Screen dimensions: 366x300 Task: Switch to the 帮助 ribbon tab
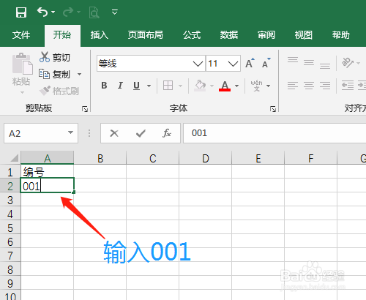coord(340,35)
